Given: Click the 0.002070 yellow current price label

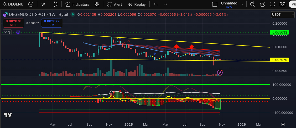Looking at the screenshot, I should pos(279,60).
